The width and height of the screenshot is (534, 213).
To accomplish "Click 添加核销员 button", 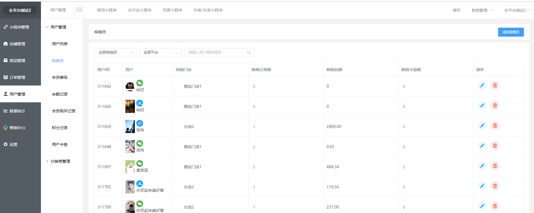I will pyautogui.click(x=511, y=32).
